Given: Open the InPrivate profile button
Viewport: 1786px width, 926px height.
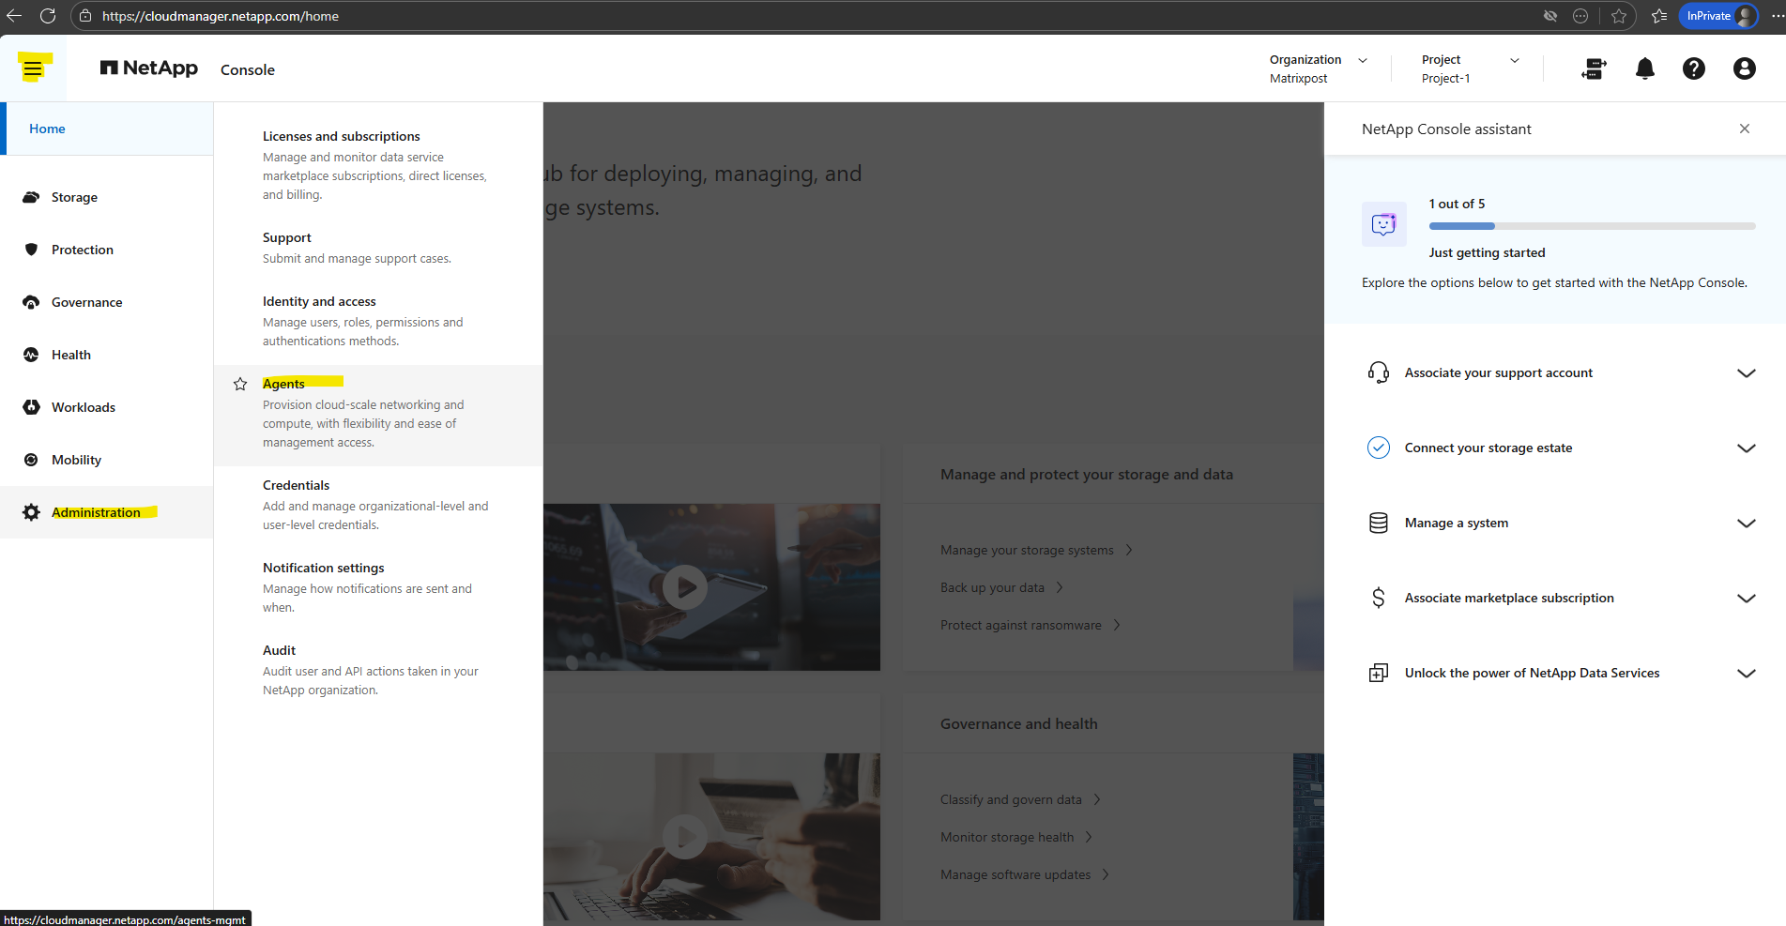Looking at the screenshot, I should (1718, 16).
